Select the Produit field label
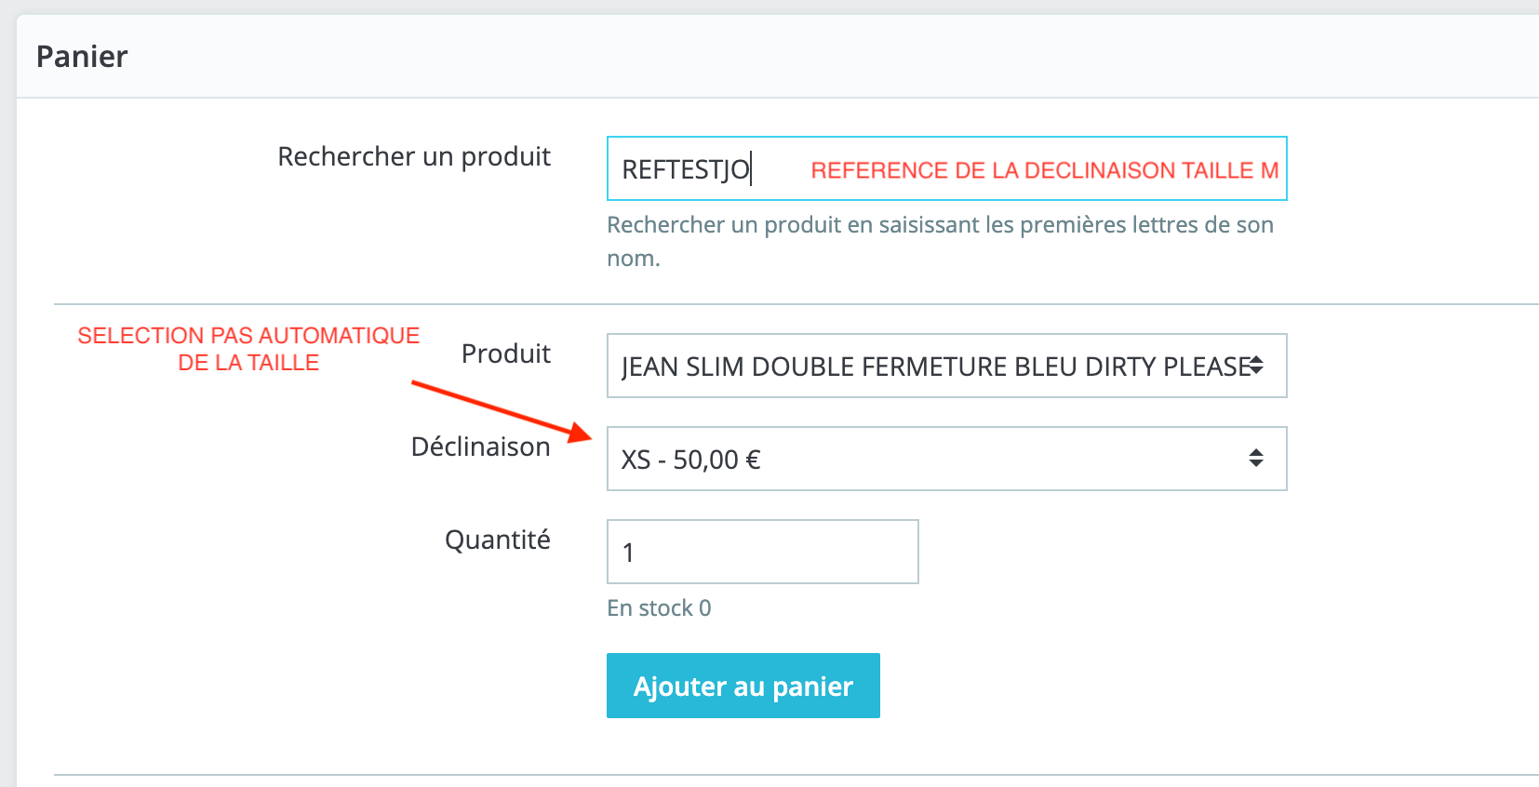The image size is (1539, 787). coord(505,353)
